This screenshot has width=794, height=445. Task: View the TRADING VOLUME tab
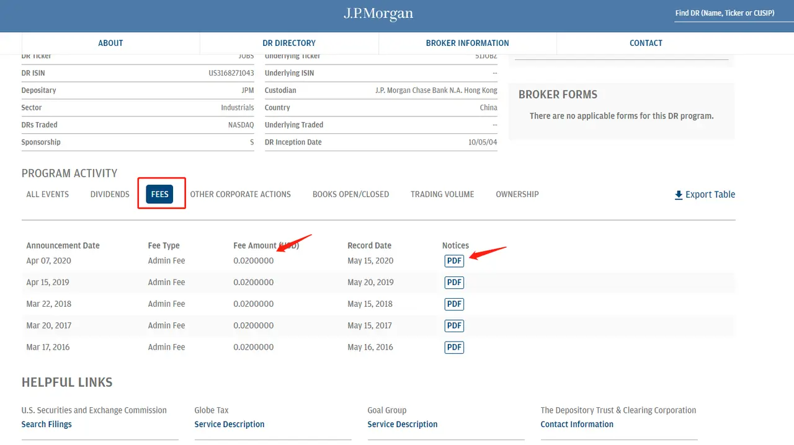pos(442,195)
